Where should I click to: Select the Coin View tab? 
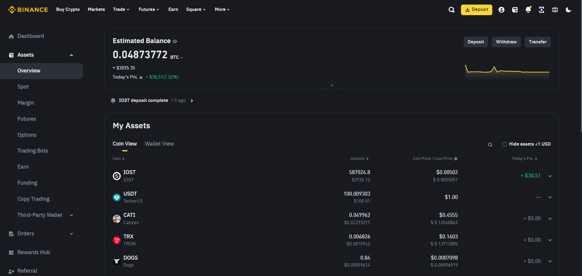pos(125,144)
